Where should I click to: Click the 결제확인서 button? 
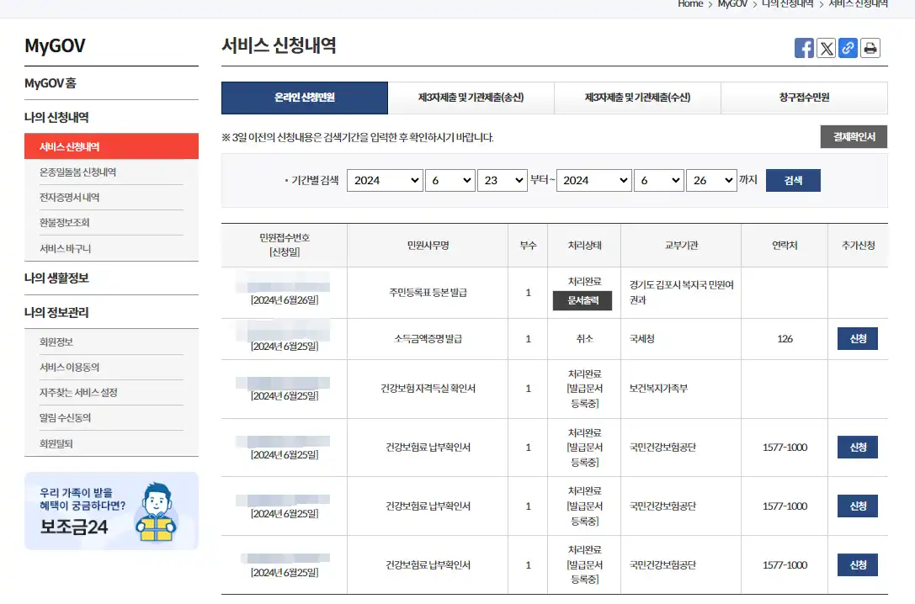[x=853, y=136]
